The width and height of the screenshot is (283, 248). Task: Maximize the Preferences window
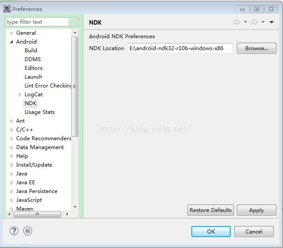(257, 9)
